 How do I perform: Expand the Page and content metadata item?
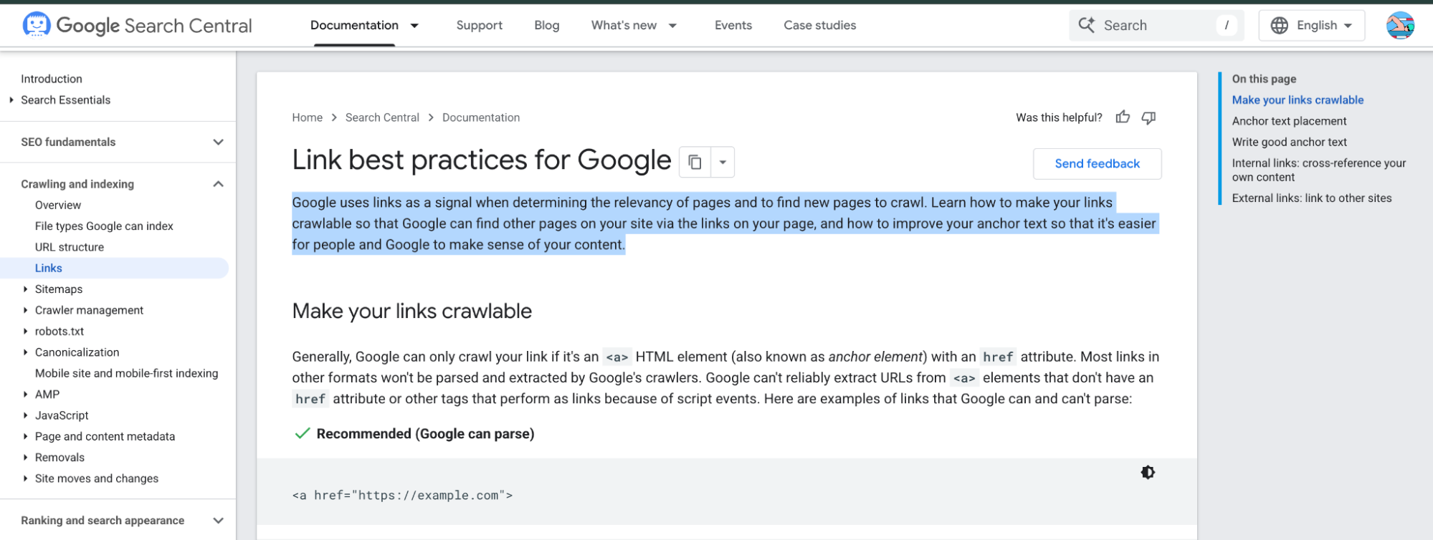coord(26,437)
